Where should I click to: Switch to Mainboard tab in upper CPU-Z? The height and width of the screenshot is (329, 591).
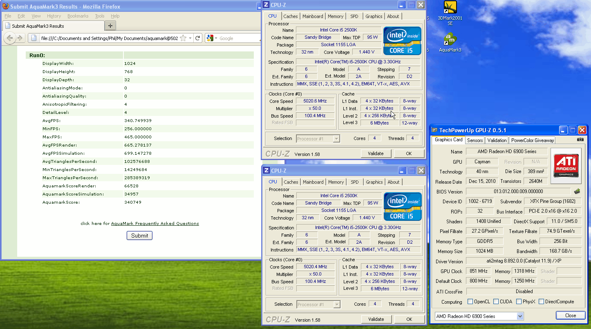[313, 16]
